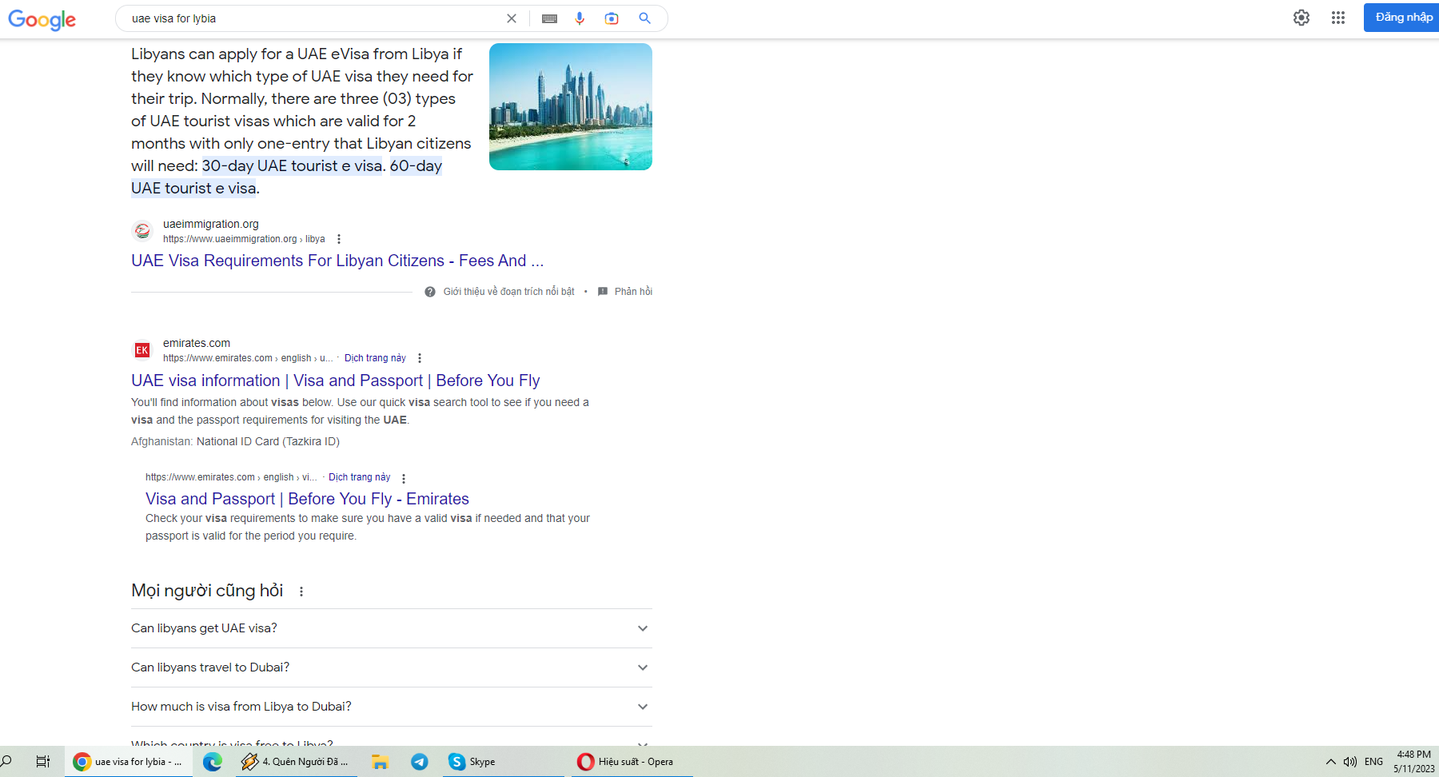Click the emirates.com EK favicon
The height and width of the screenshot is (777, 1439).
click(x=142, y=350)
